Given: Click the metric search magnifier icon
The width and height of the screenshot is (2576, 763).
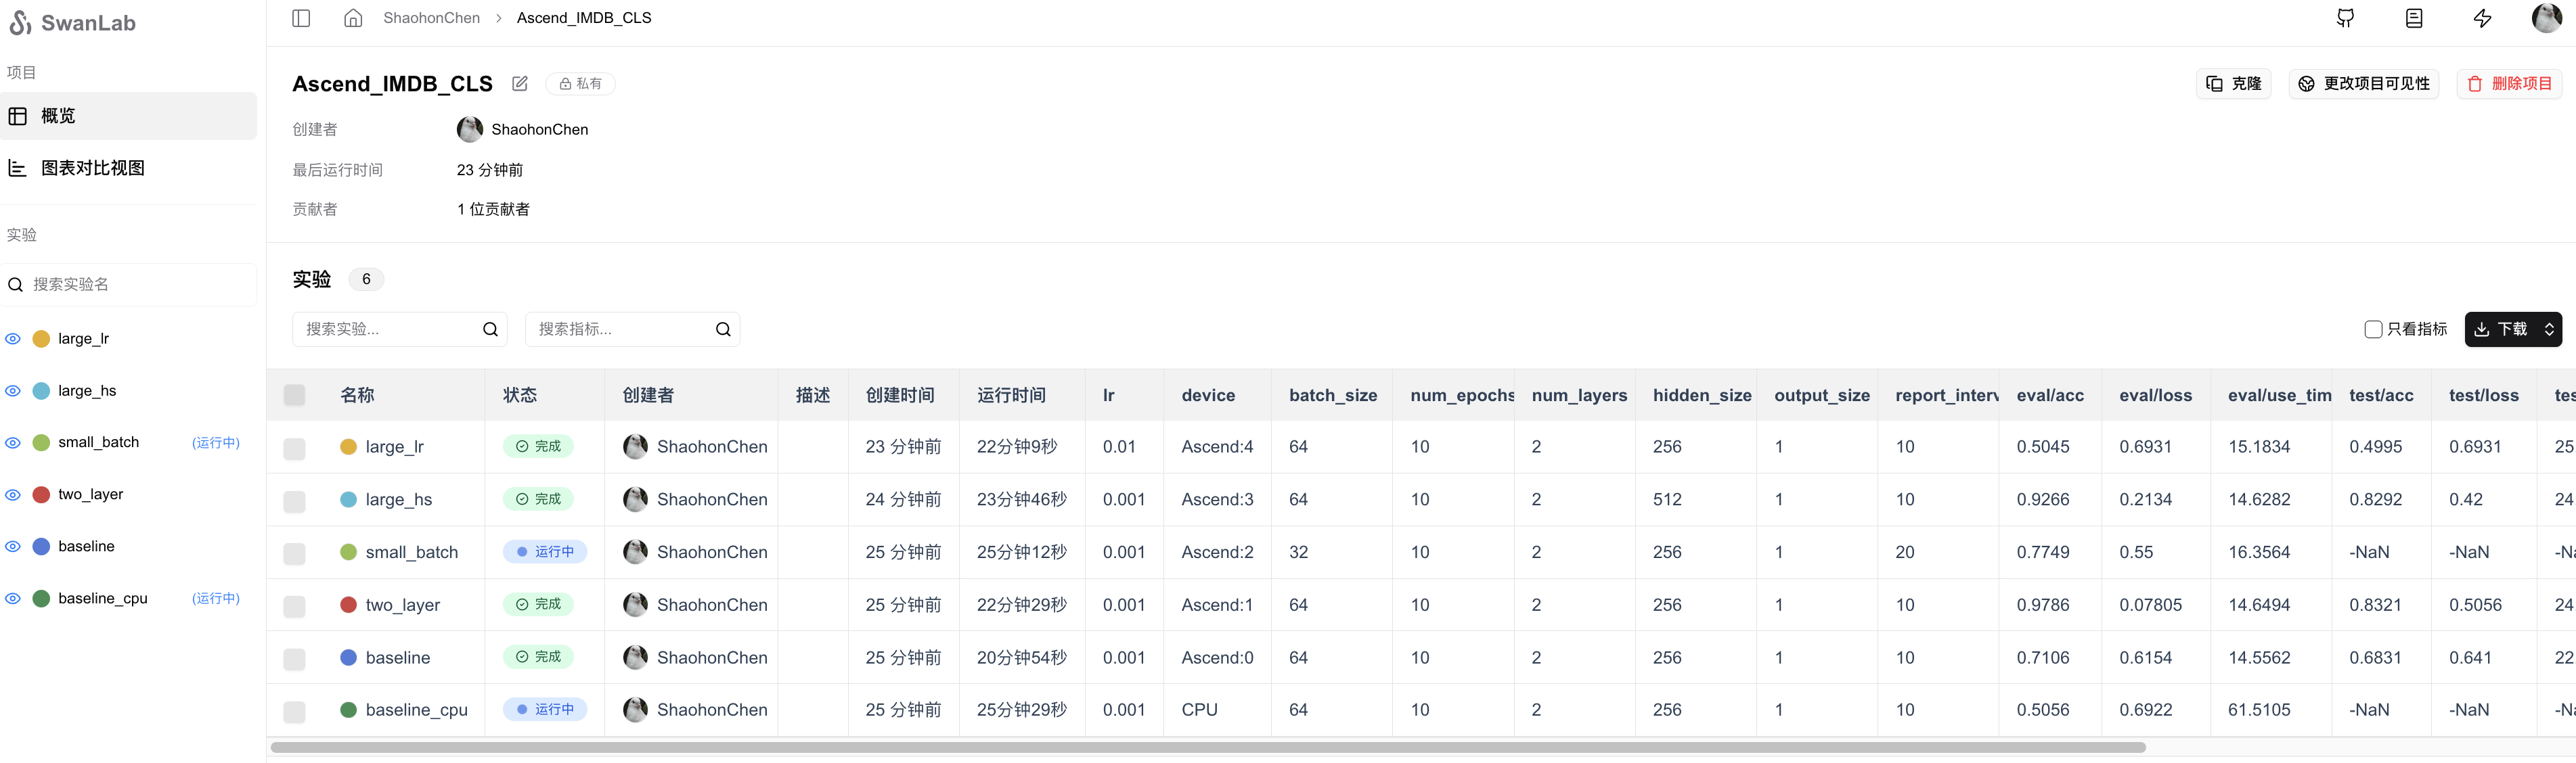Looking at the screenshot, I should pyautogui.click(x=723, y=330).
